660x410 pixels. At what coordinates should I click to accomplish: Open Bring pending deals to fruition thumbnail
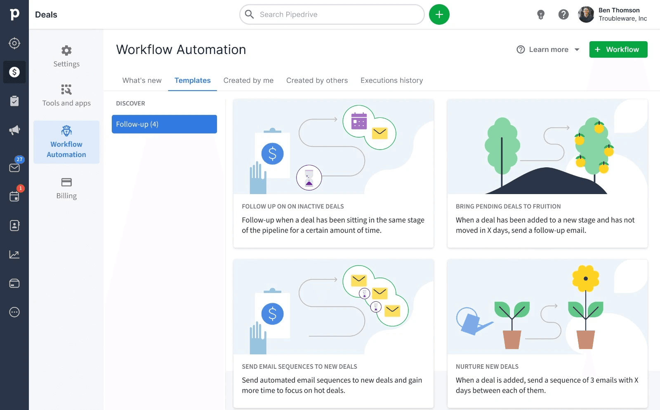pos(547,147)
